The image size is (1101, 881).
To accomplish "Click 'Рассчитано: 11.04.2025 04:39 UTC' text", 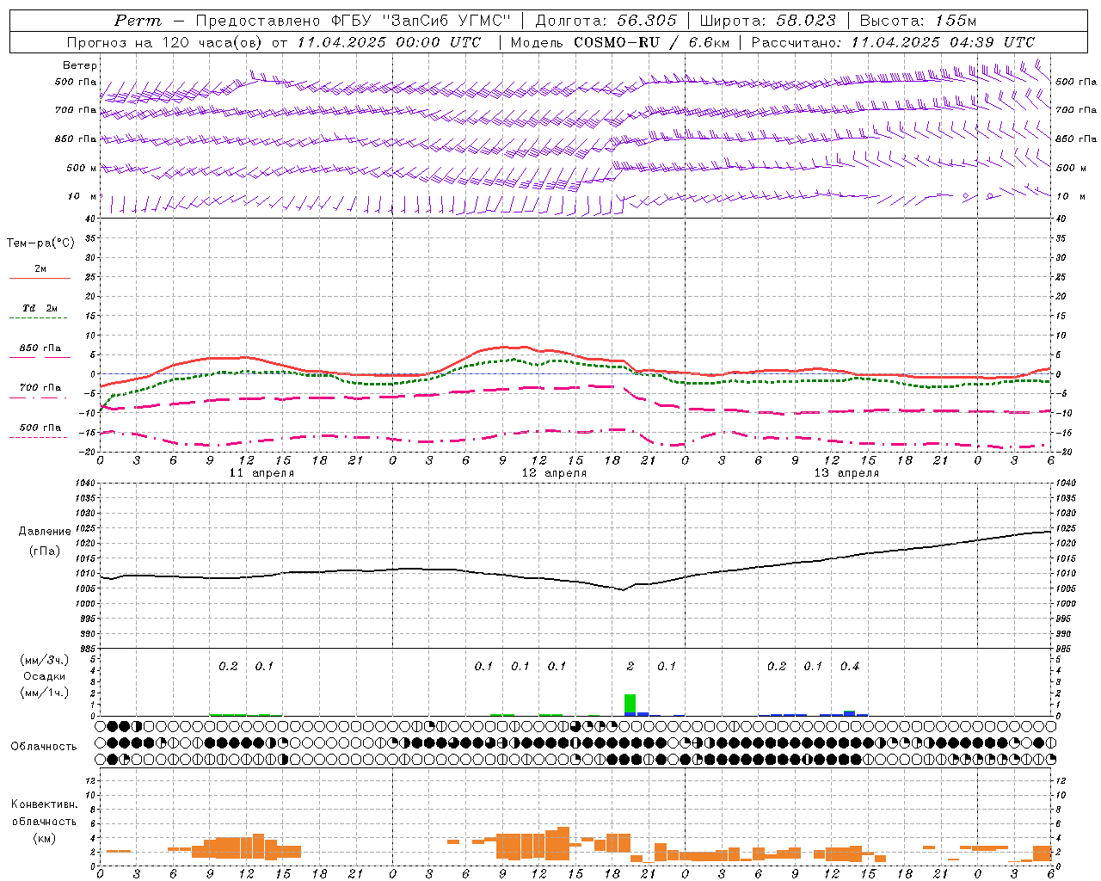I will [893, 42].
